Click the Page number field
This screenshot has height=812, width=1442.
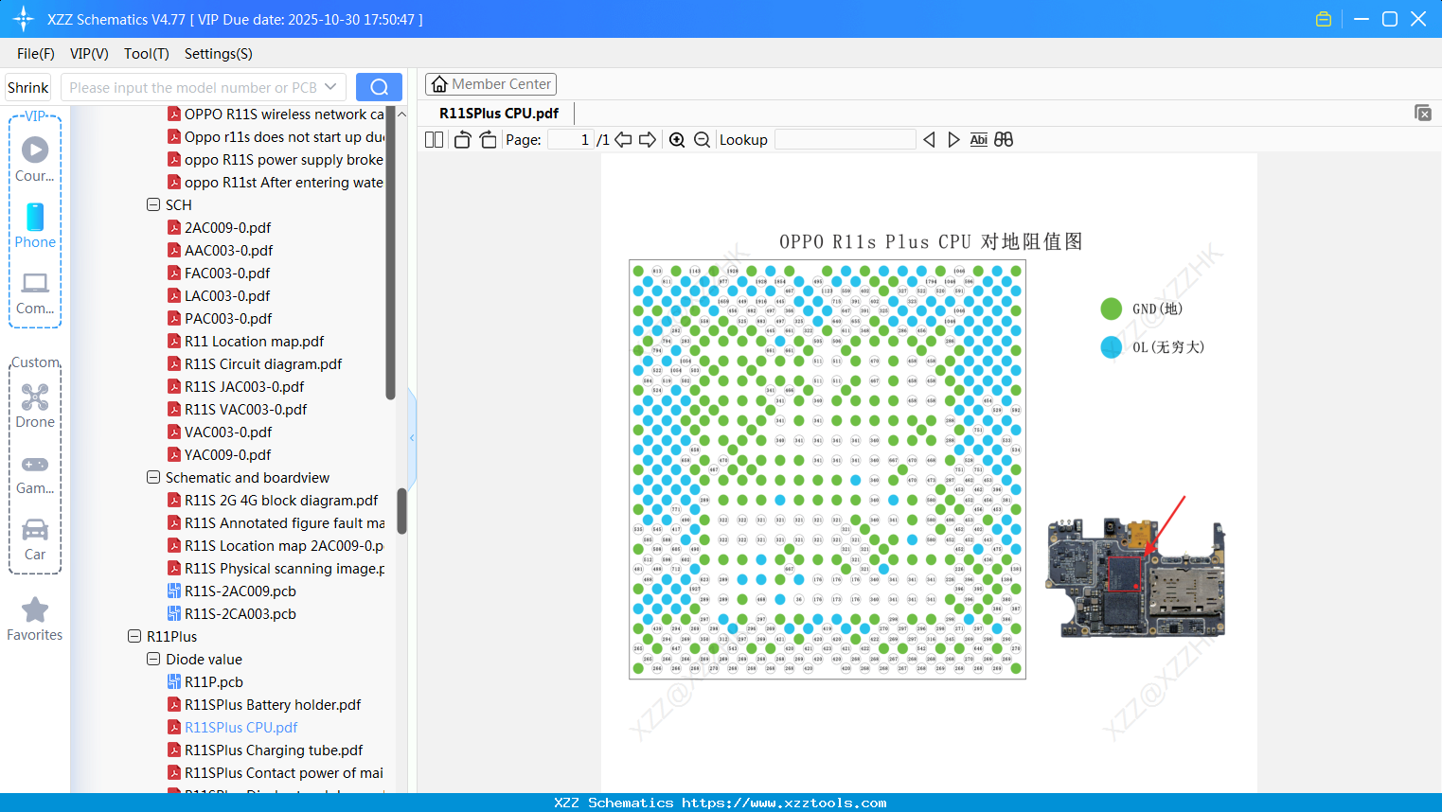(x=571, y=139)
